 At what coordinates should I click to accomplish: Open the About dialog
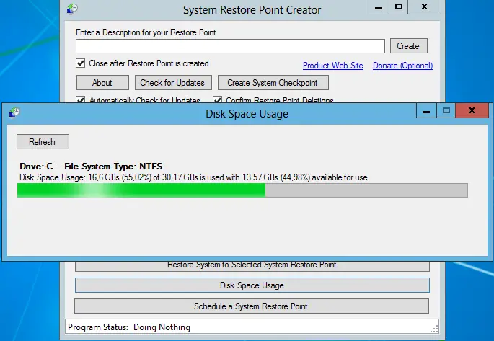(102, 83)
